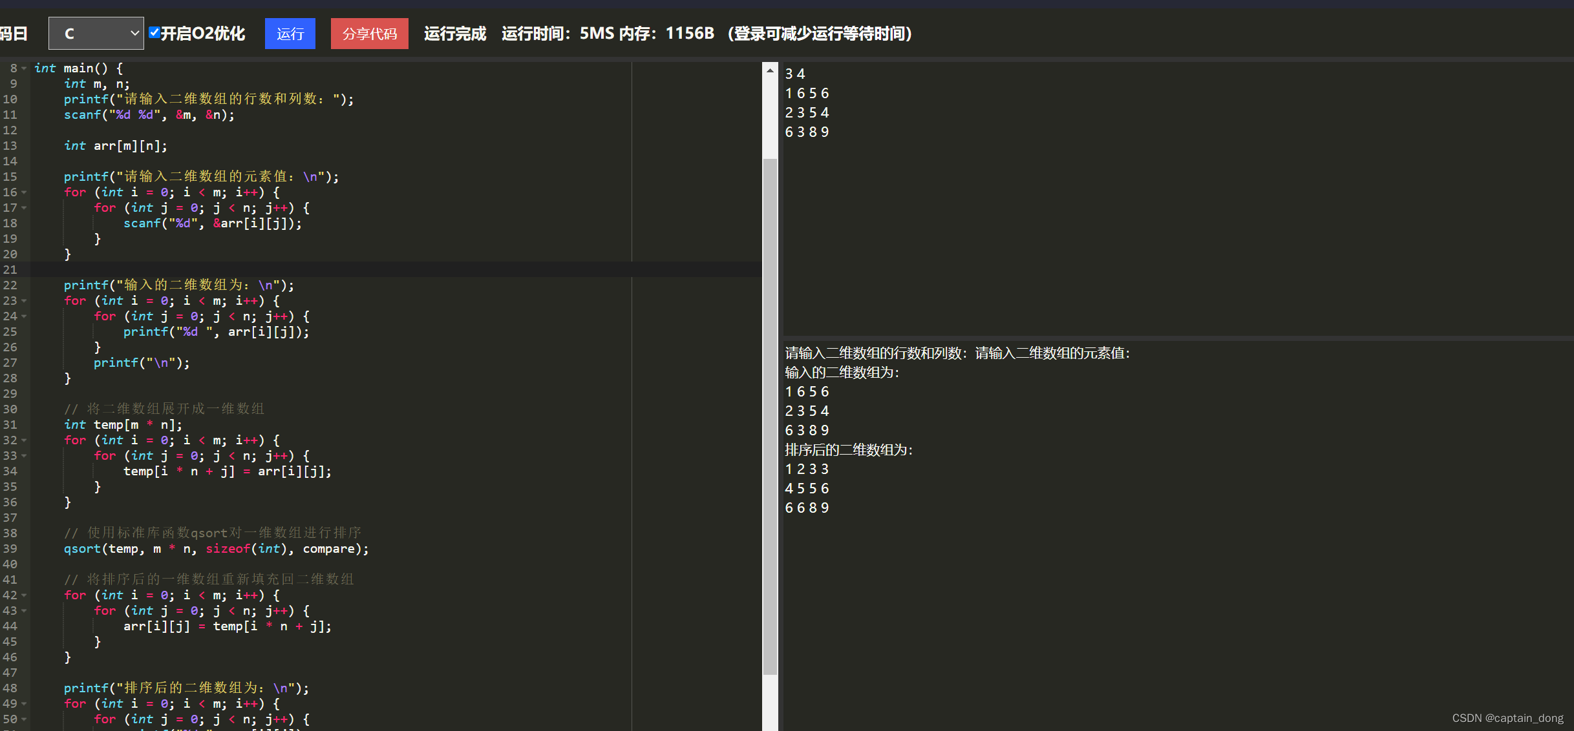Click the '1 2 3 3' sorted output row
Screen dimensions: 1574x731
tap(807, 469)
